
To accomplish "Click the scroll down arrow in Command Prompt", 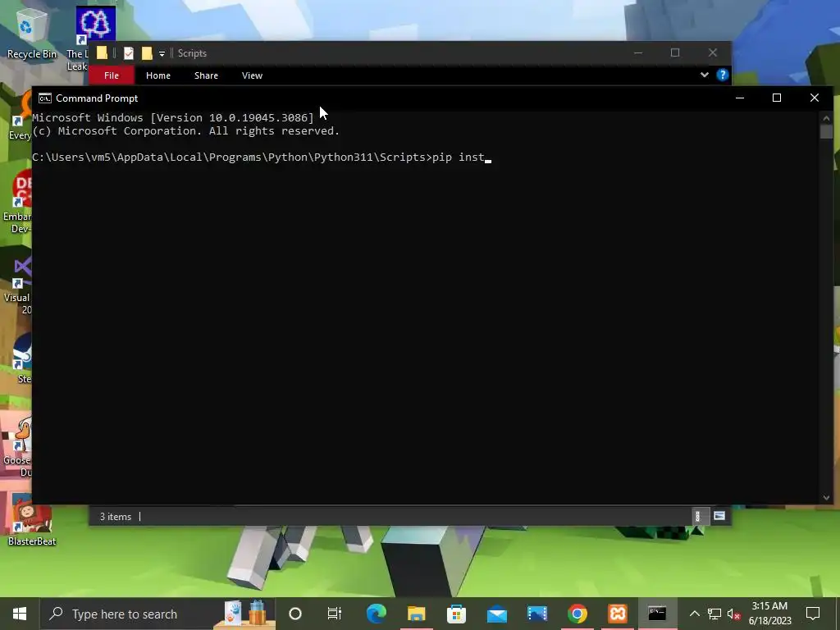I will (x=826, y=498).
